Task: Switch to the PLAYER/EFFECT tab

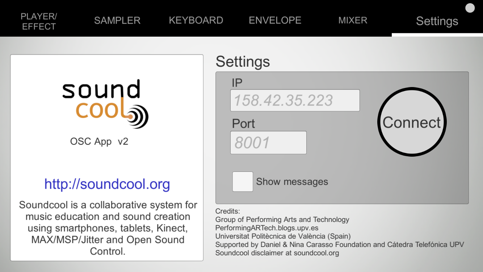Action: click(x=39, y=21)
